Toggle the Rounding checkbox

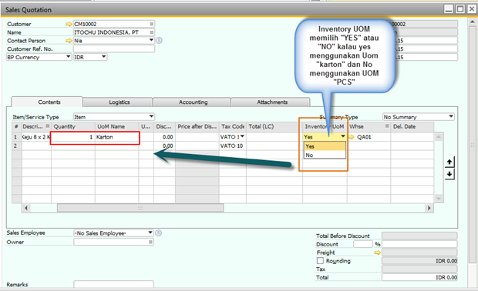[320, 261]
